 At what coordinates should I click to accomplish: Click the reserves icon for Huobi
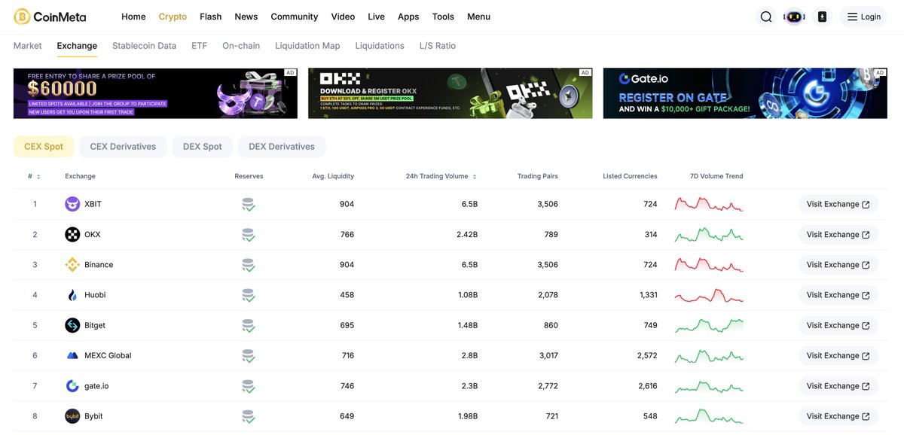[248, 295]
